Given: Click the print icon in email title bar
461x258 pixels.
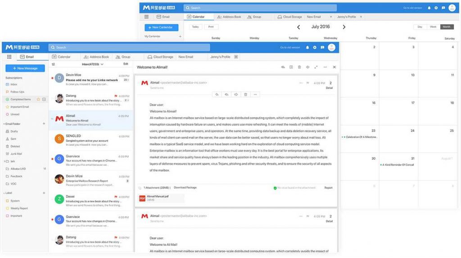Looking at the screenshot, I should [x=307, y=67].
